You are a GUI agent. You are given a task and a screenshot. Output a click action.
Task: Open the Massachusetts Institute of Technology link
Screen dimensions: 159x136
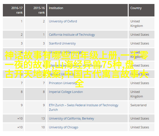(x=76, y=65)
